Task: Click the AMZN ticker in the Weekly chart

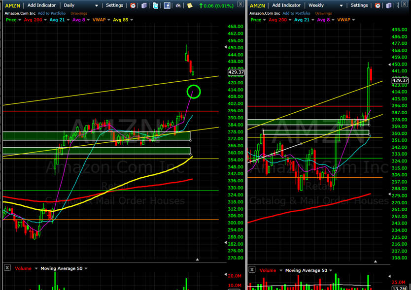Action: pos(257,5)
